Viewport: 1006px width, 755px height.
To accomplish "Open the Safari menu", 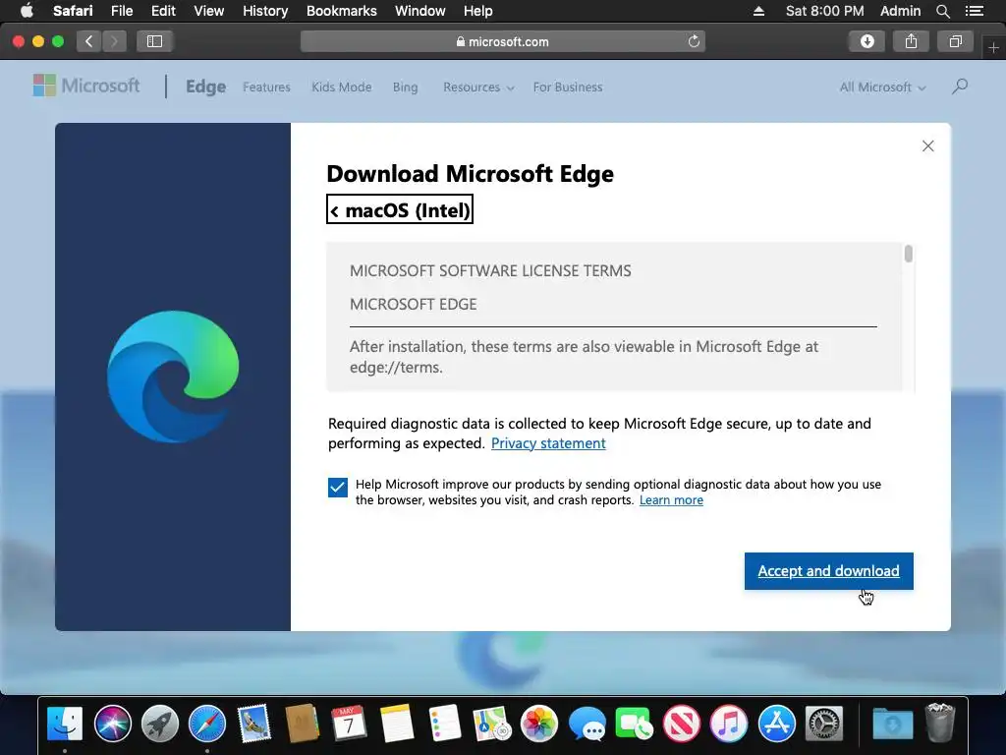I will pyautogui.click(x=73, y=11).
